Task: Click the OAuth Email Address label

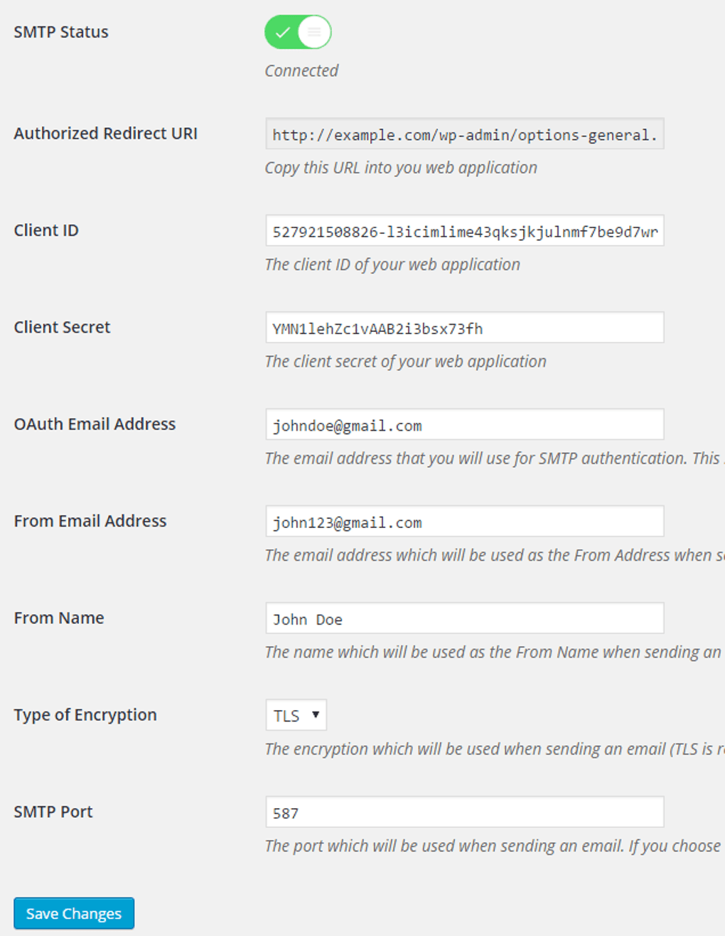Action: coord(95,424)
